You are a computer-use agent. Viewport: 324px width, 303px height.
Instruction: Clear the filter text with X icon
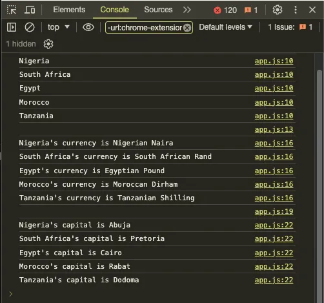pyautogui.click(x=187, y=28)
